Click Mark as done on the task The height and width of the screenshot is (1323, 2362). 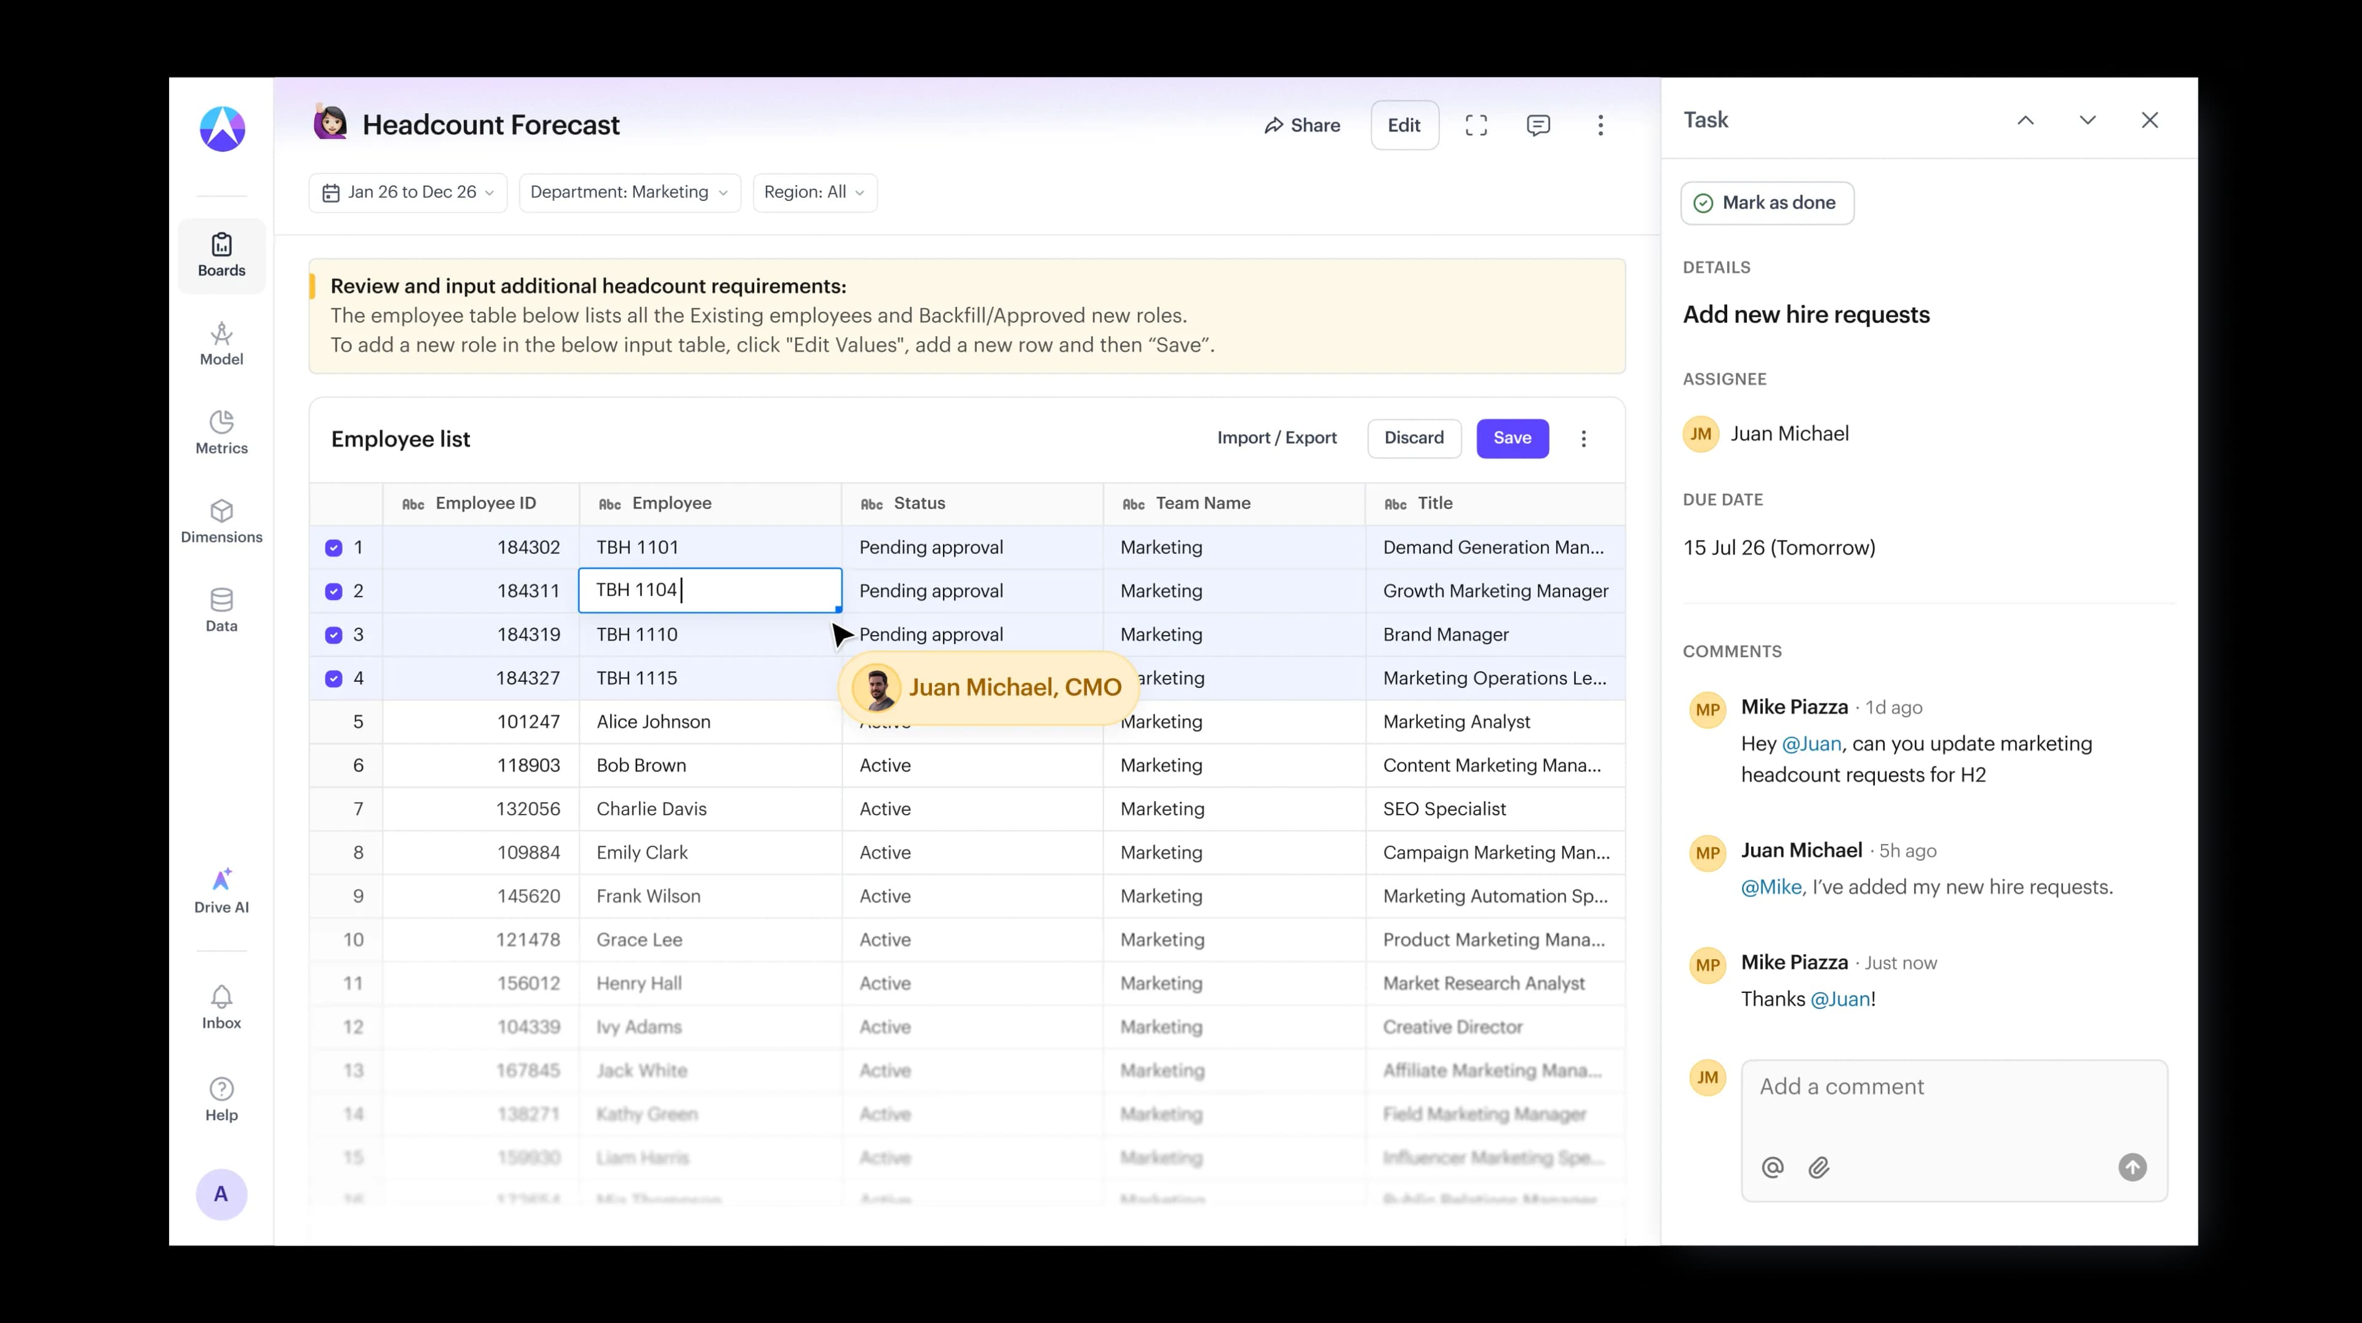tap(1766, 202)
